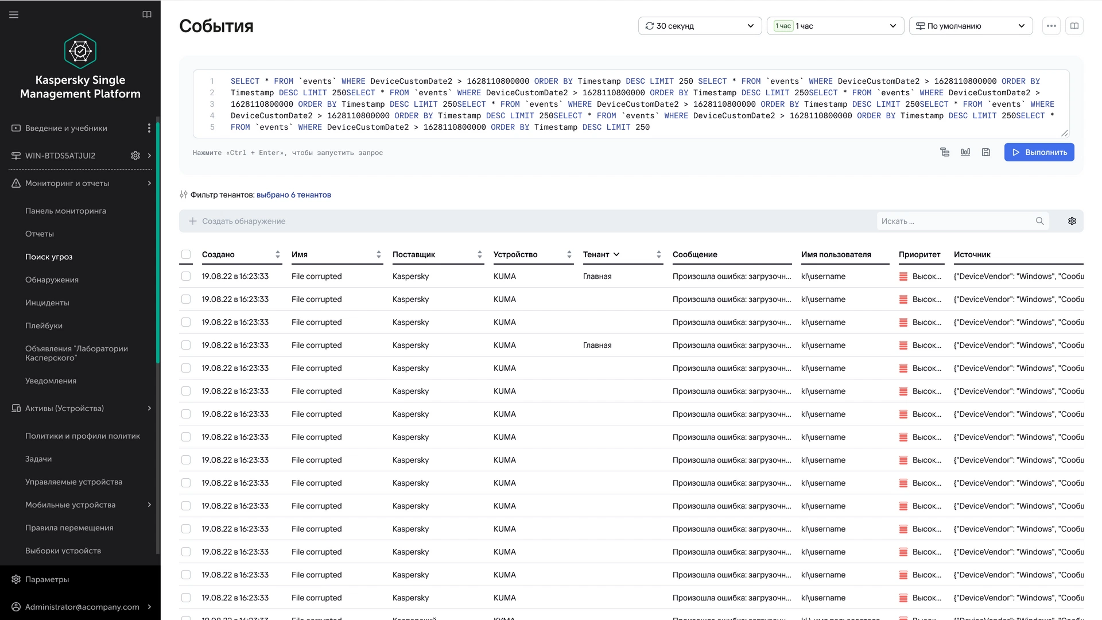
Task: Click the save query floppy icon
Action: (x=986, y=152)
